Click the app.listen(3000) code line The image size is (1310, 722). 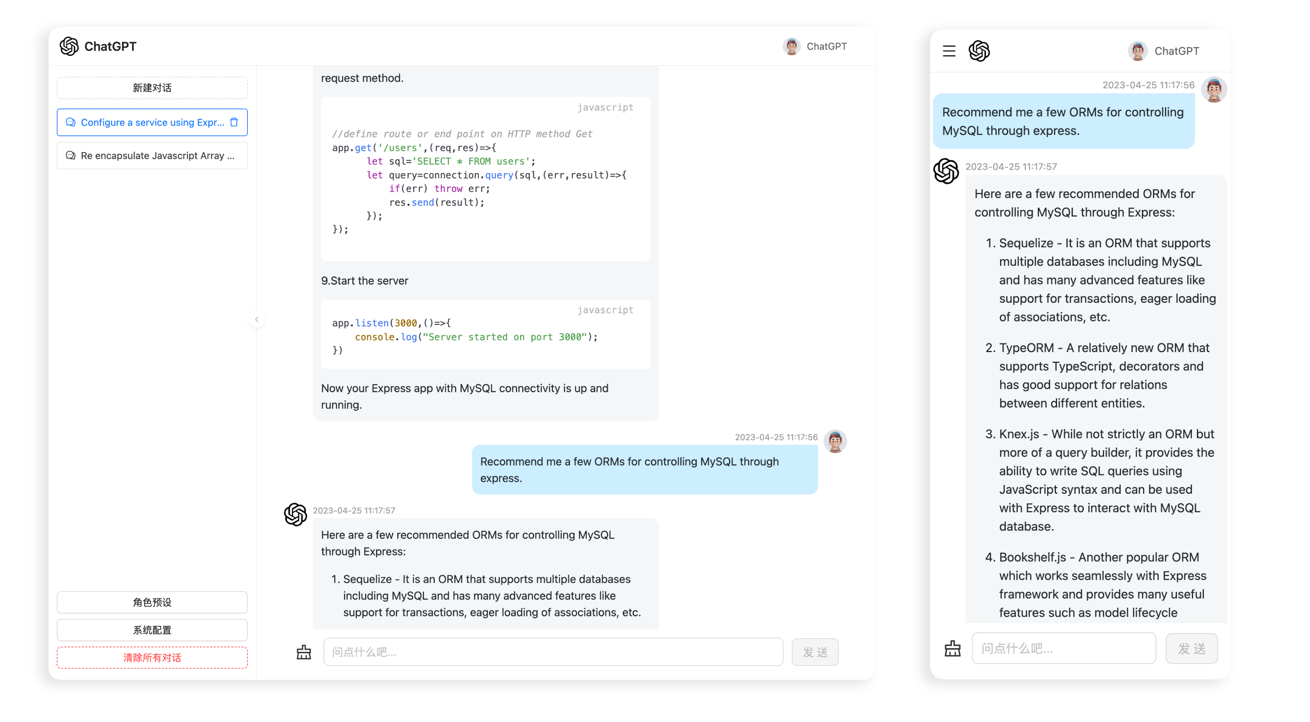tap(392, 323)
